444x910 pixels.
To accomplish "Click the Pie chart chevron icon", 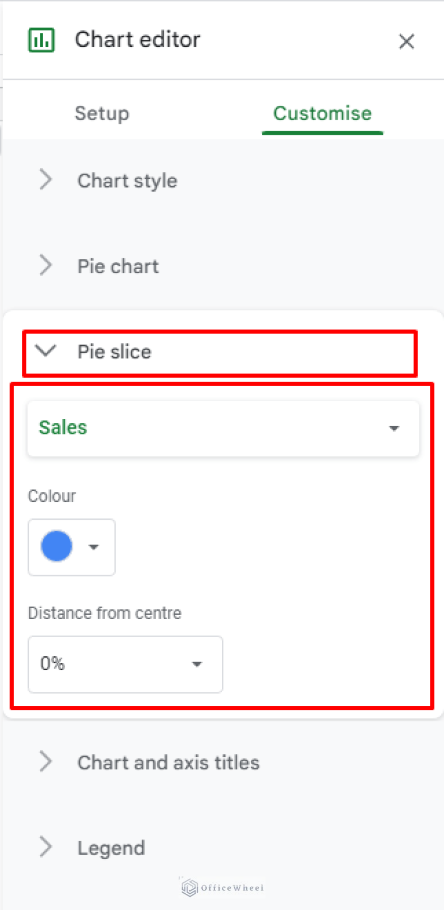I will (x=46, y=265).
